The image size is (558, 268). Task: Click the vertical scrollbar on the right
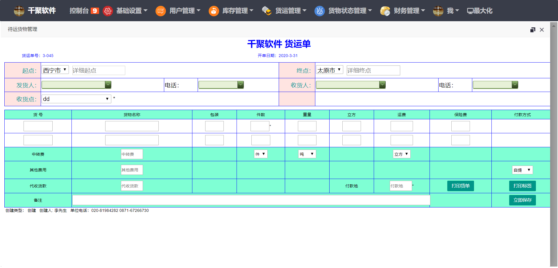click(554, 145)
